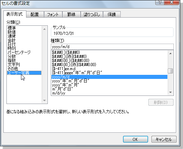
Task: Switch to the 配置 tab
Action: (x=35, y=15)
